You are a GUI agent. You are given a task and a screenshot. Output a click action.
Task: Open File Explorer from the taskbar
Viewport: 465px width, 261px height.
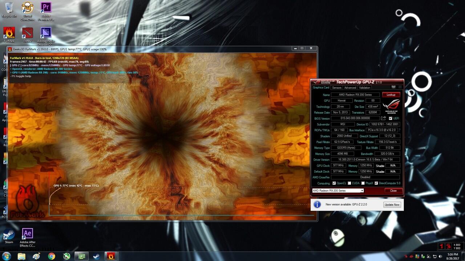point(21,256)
